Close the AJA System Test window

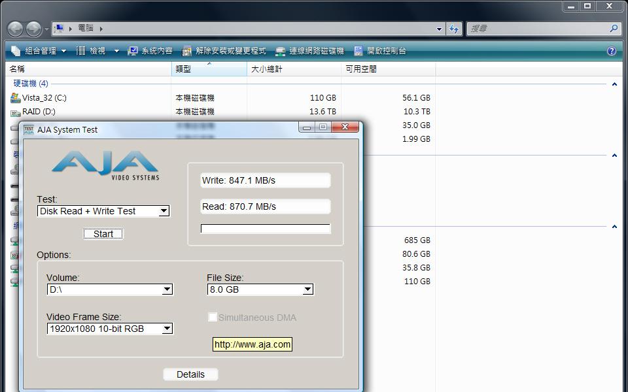click(345, 127)
